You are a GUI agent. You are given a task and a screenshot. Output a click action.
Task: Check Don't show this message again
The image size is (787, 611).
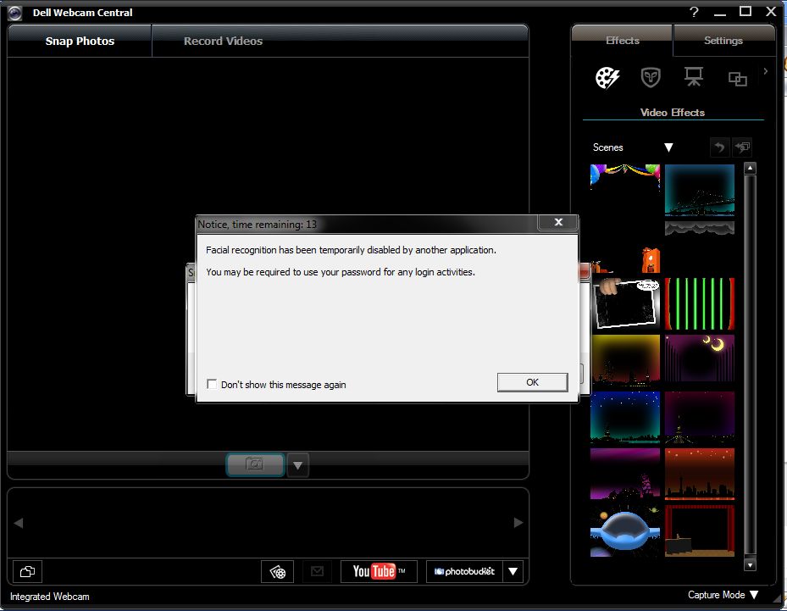(x=212, y=384)
